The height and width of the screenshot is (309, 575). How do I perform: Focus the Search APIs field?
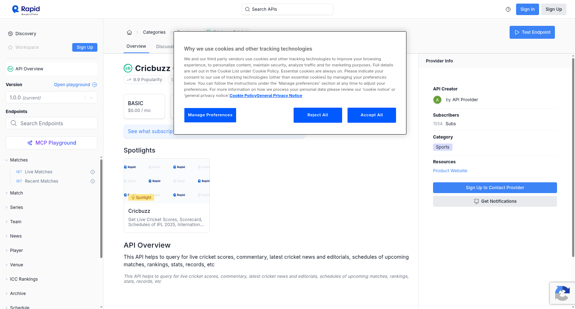click(x=287, y=9)
